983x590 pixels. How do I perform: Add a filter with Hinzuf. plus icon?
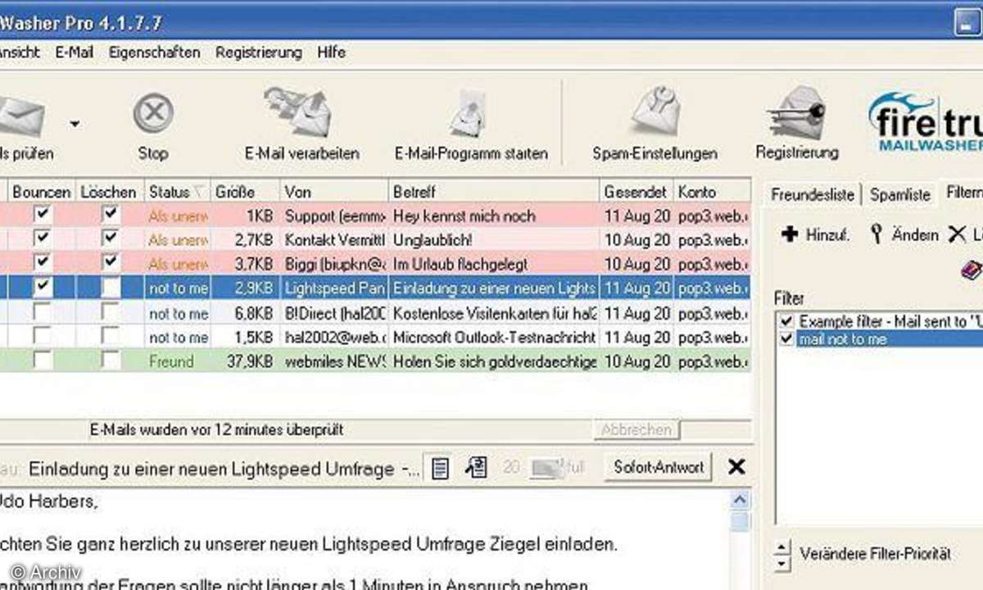click(x=790, y=234)
